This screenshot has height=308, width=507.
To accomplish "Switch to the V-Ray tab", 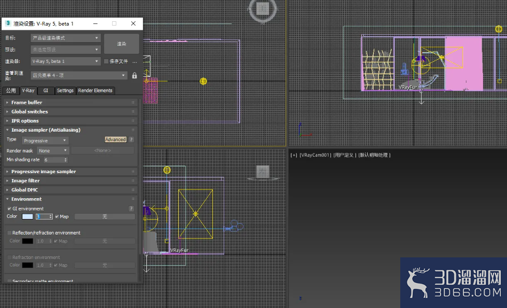I will (x=28, y=91).
